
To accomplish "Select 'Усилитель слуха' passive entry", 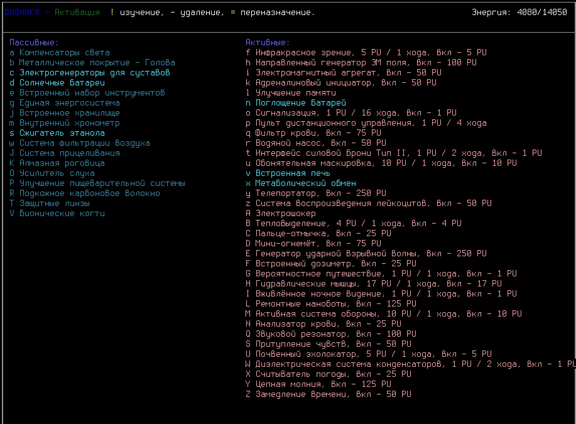I will pyautogui.click(x=52, y=173).
